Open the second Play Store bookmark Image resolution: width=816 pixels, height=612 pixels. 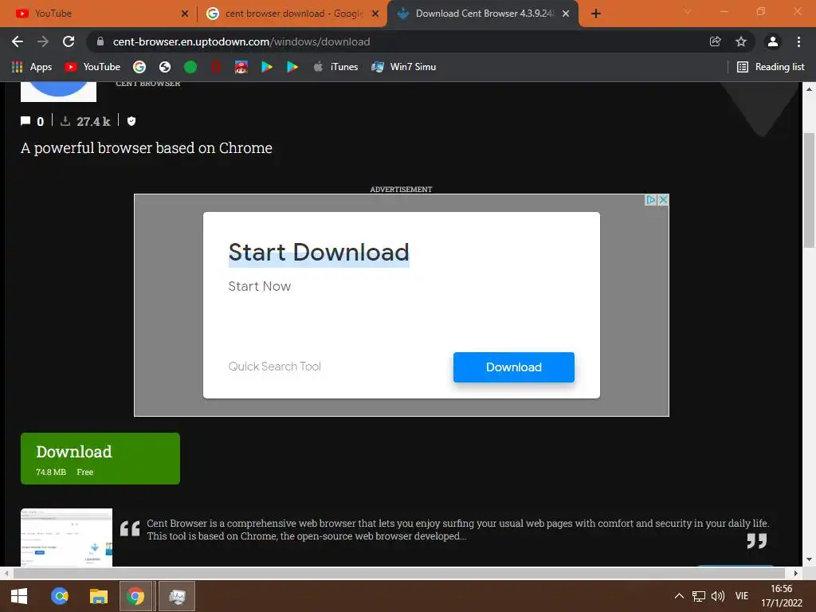click(x=292, y=67)
